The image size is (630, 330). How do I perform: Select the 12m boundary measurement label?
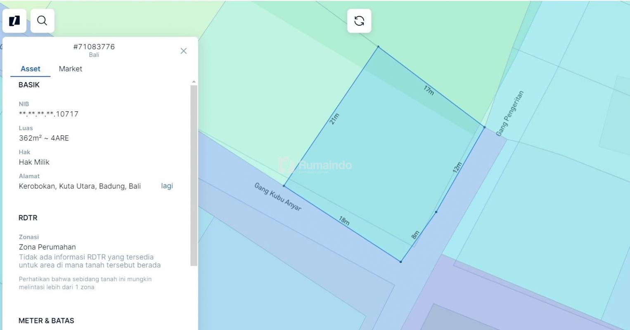point(457,167)
